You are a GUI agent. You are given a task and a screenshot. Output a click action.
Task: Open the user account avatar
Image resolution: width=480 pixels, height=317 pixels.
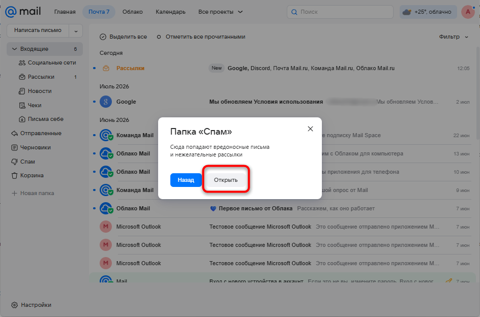point(468,12)
